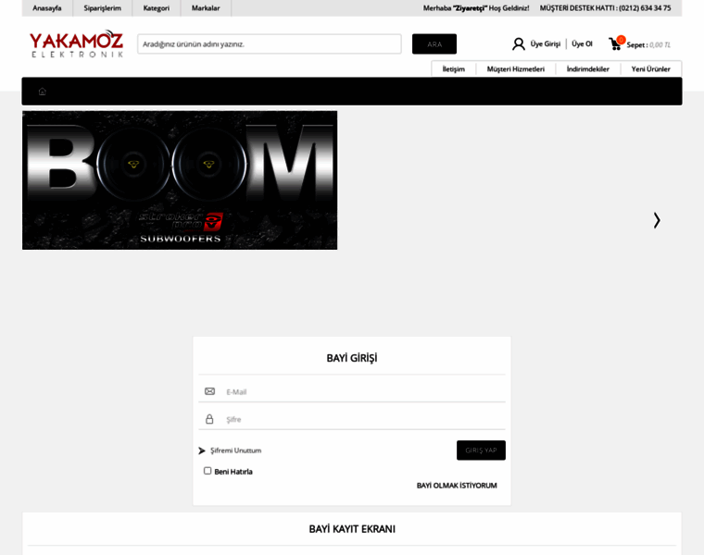Image resolution: width=704 pixels, height=555 pixels.
Task: Follow the BAYİ OLMAK İSTİYORUM link
Action: click(x=457, y=486)
